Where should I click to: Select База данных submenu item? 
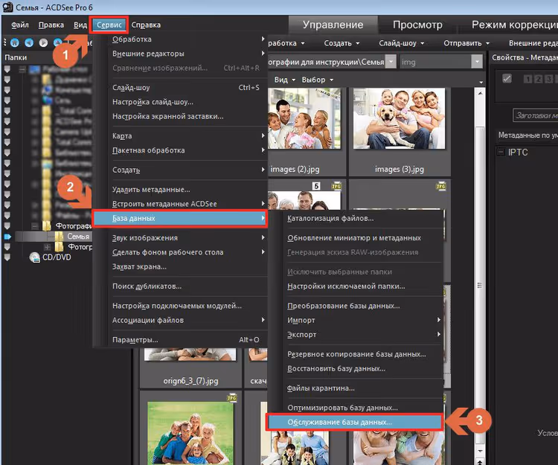180,218
